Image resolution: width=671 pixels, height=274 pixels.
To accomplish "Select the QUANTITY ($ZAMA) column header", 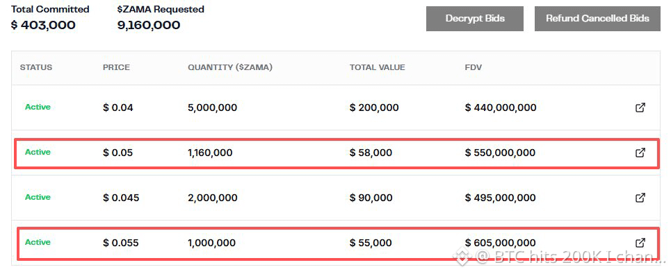I will coord(230,67).
